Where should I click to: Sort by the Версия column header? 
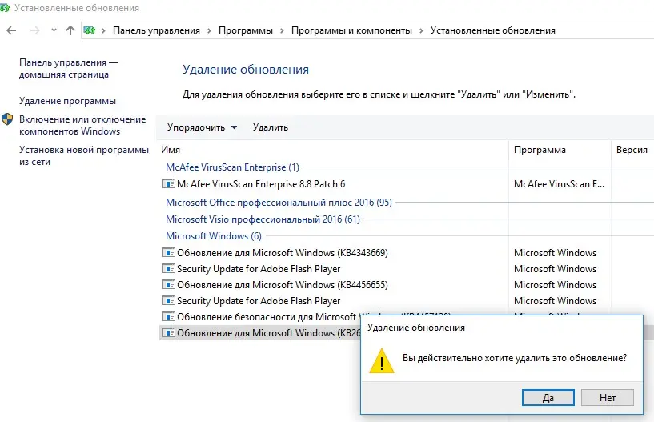coord(632,150)
